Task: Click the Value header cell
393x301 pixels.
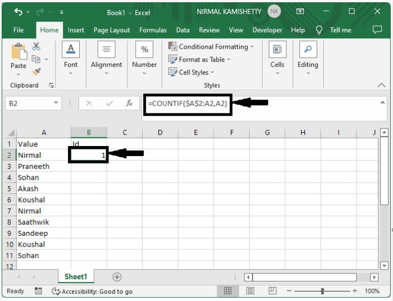Action: point(44,144)
